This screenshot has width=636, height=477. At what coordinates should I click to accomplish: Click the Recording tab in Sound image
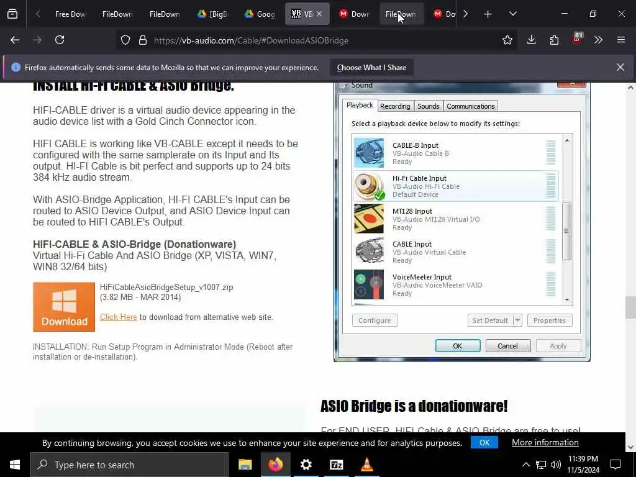tap(395, 106)
